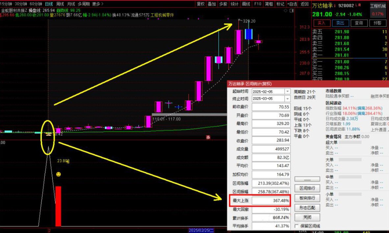
Task: Click 画线 drawing toolbar item
Action: [x=246, y=4]
